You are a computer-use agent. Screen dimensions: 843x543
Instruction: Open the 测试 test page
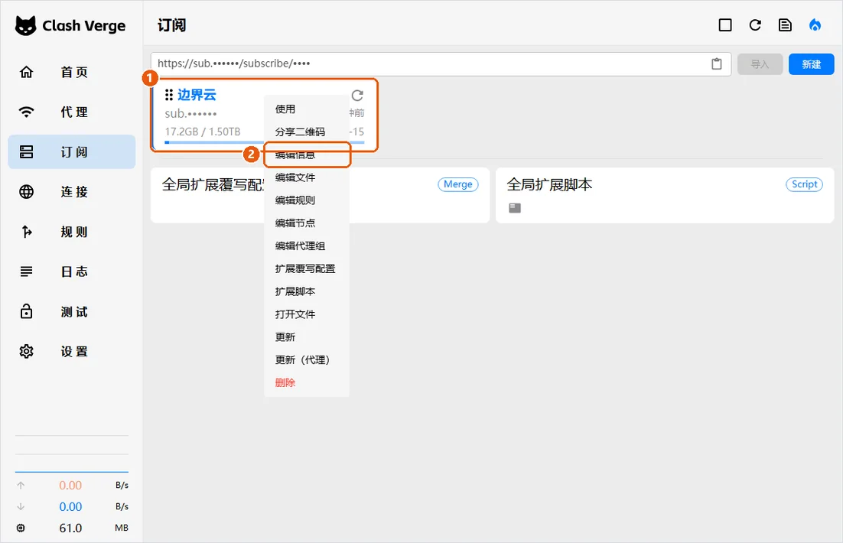coord(71,312)
